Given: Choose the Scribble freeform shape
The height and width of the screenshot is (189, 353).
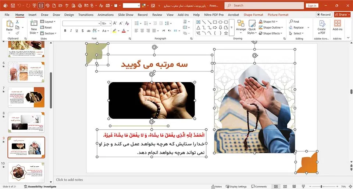Looking at the screenshot, I should pos(198,33).
